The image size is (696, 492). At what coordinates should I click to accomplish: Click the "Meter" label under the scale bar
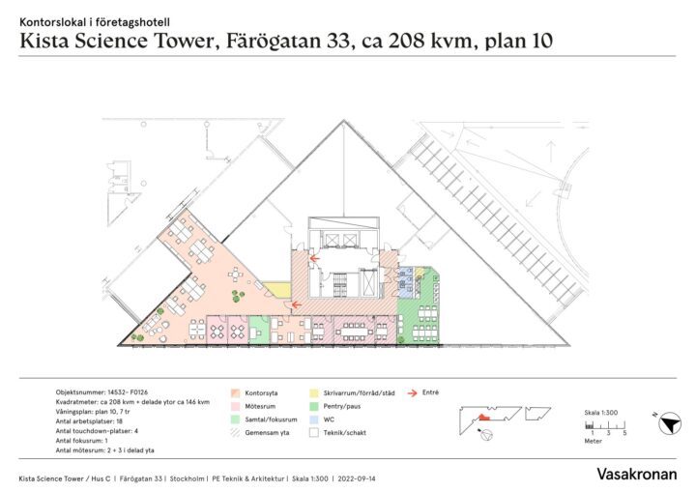[x=593, y=441]
